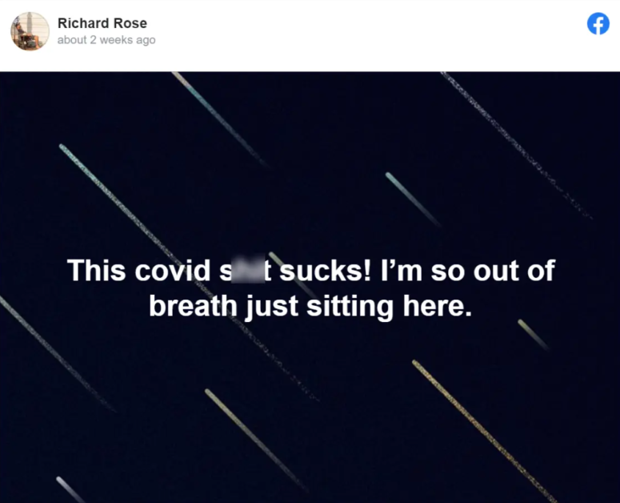Open the Richard Rose name link

(102, 23)
